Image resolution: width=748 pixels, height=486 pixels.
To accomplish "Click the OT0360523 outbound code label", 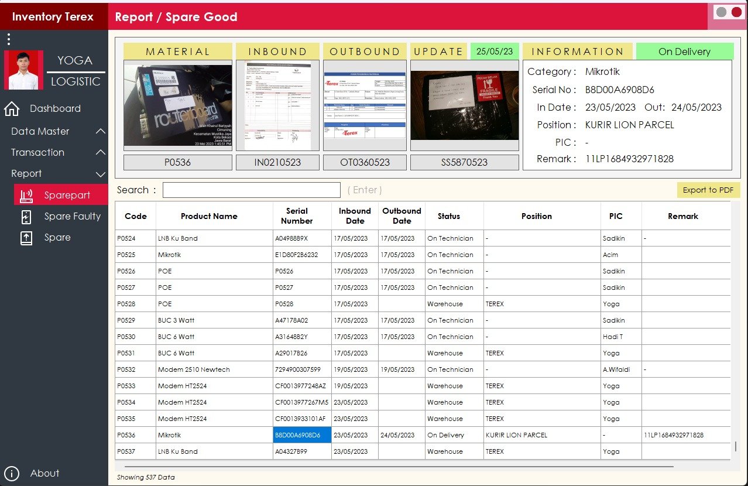I will pyautogui.click(x=365, y=162).
